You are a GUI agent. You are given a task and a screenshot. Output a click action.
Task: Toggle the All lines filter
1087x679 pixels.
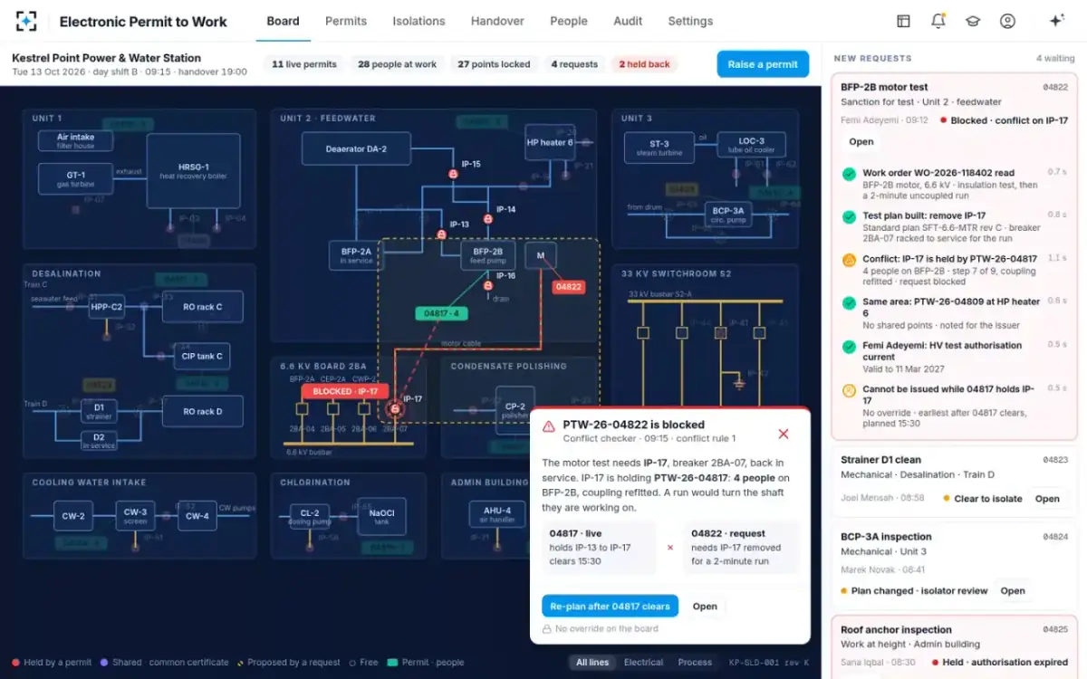pos(592,662)
